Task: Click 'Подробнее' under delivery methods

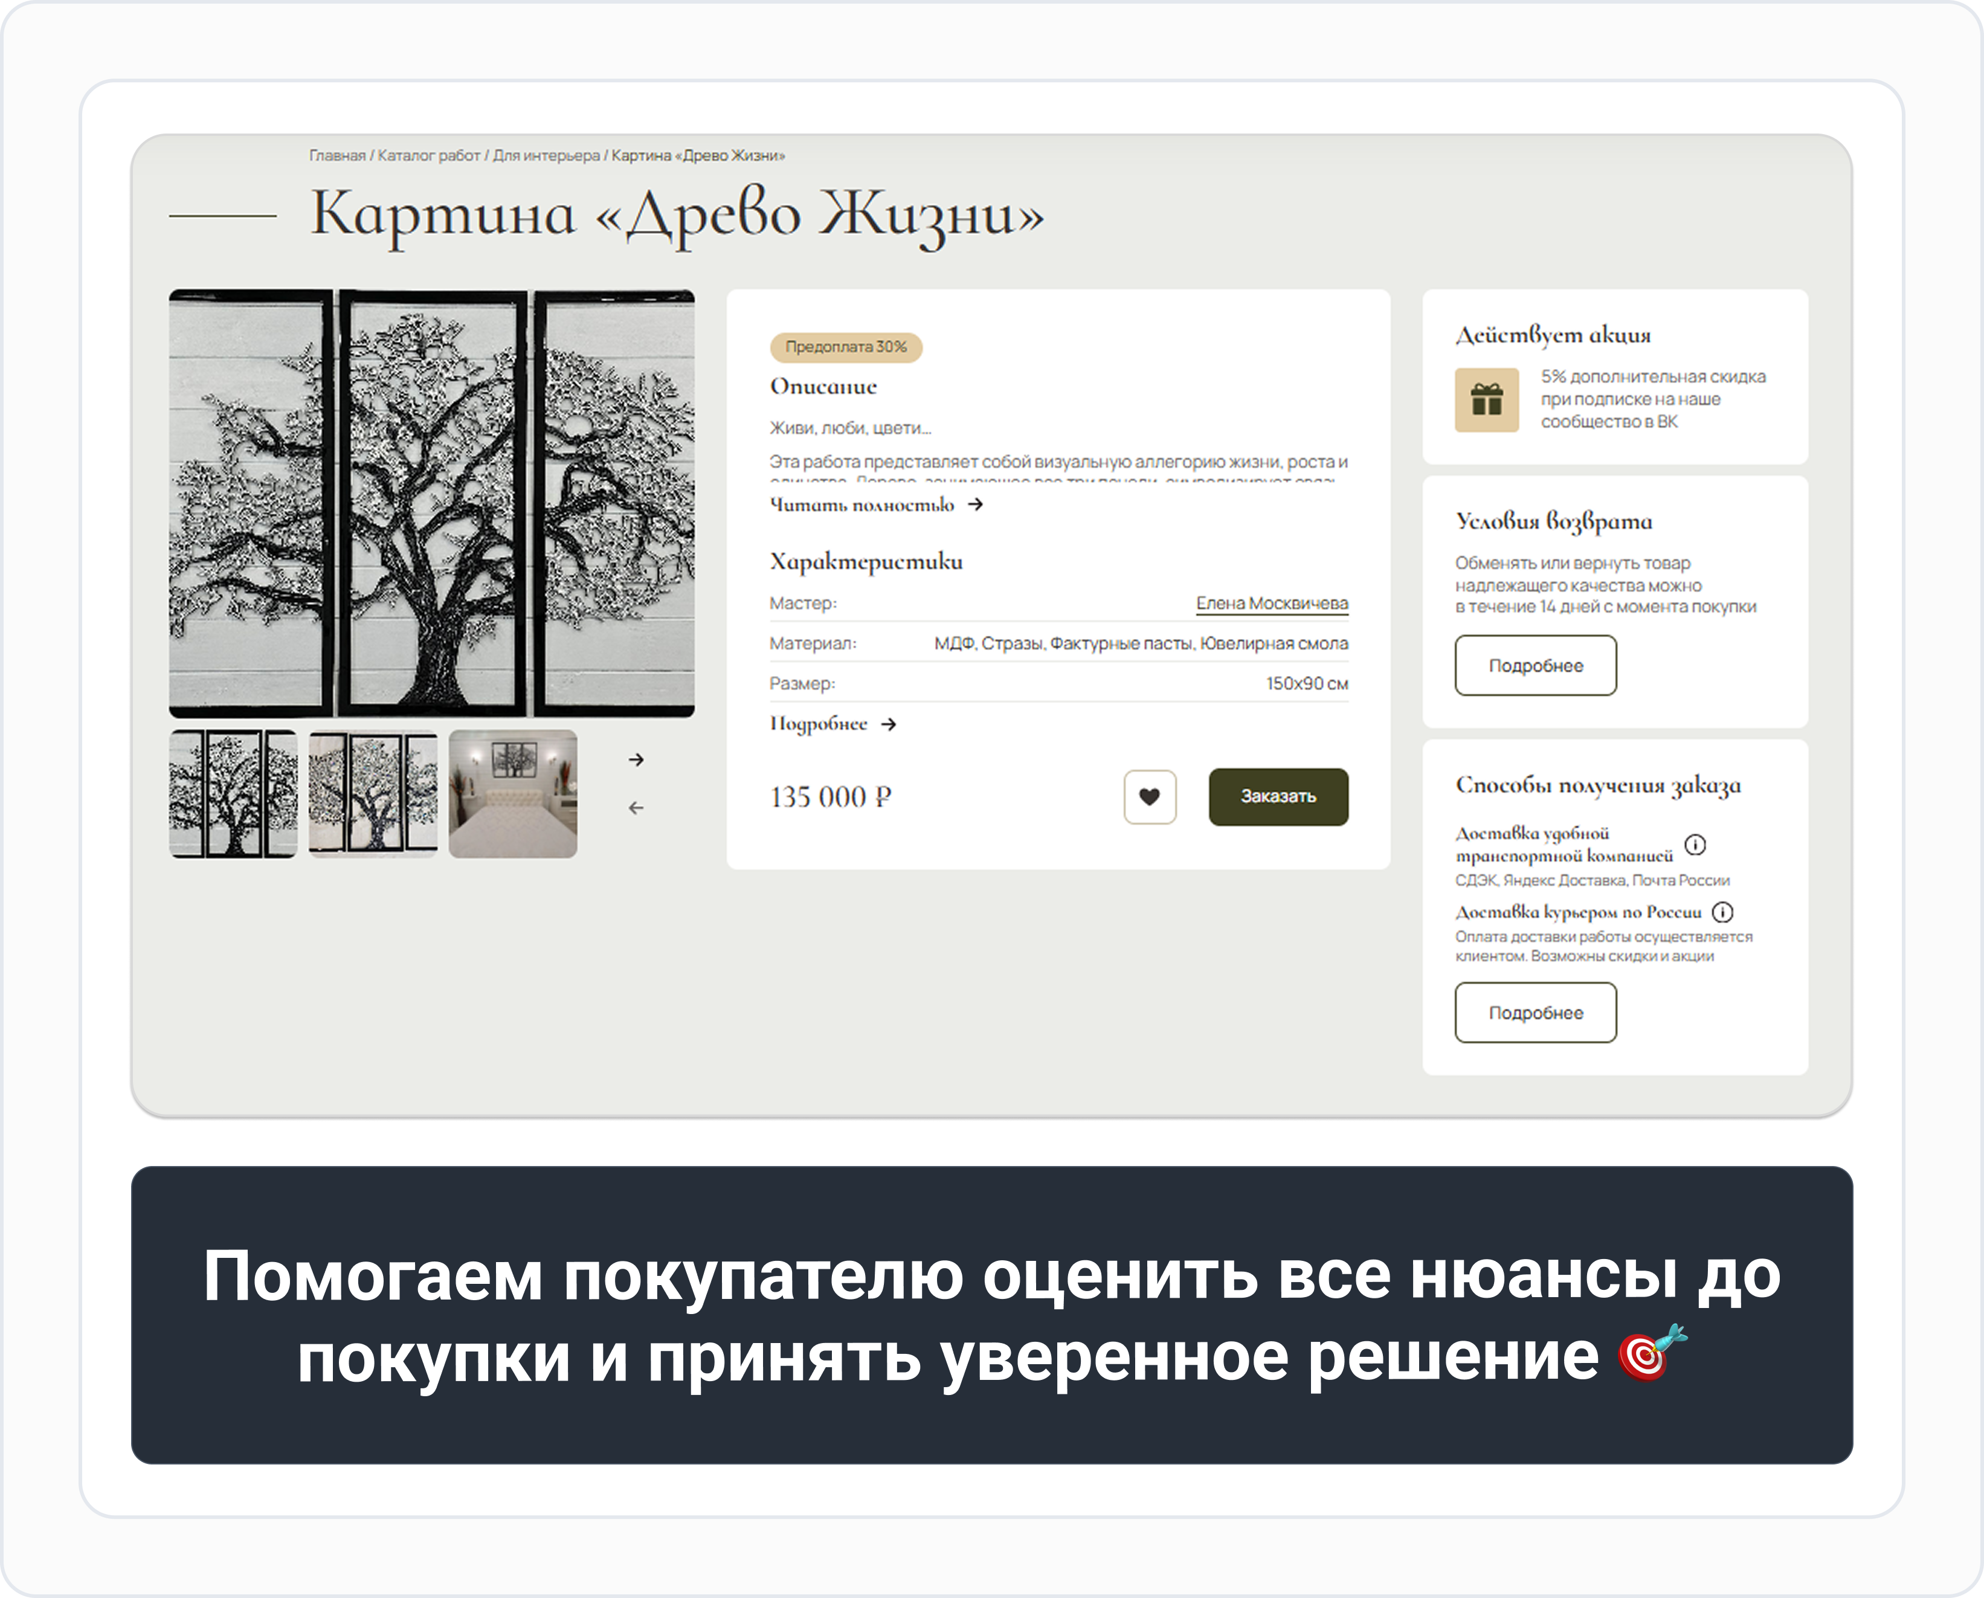Action: [x=1535, y=1013]
